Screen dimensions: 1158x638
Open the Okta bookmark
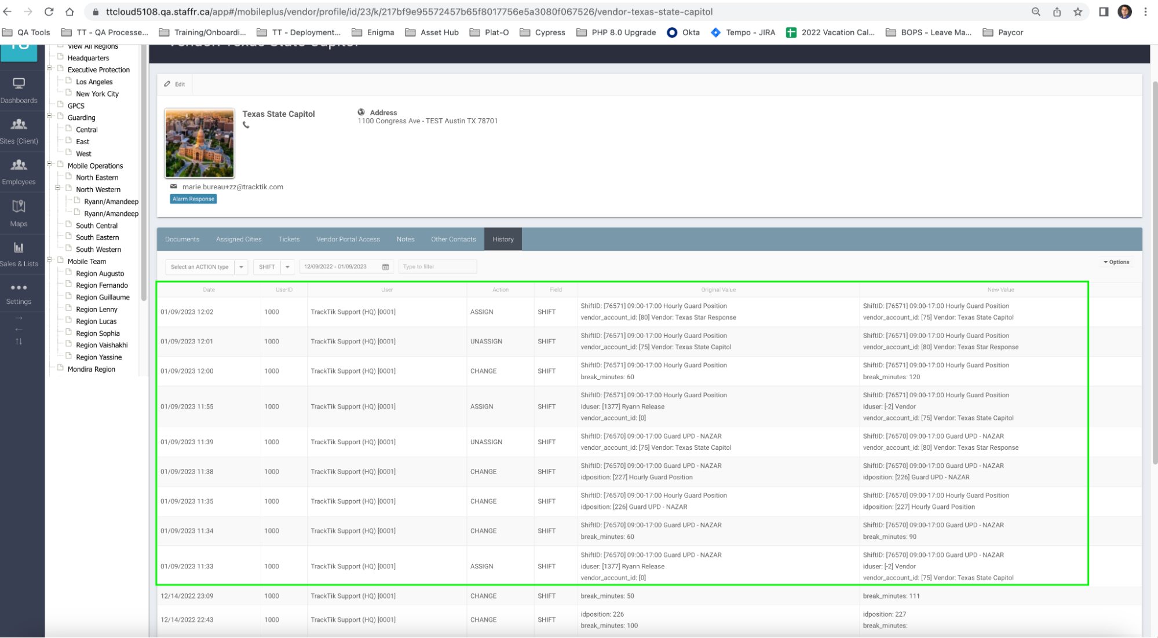click(x=683, y=32)
